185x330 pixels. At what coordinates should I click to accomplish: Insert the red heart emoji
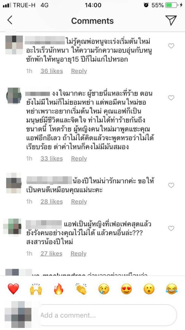click(x=13, y=289)
